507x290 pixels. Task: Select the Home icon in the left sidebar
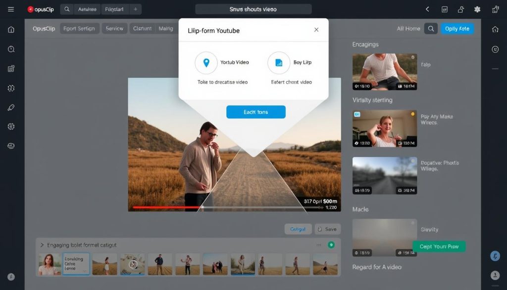[10, 30]
